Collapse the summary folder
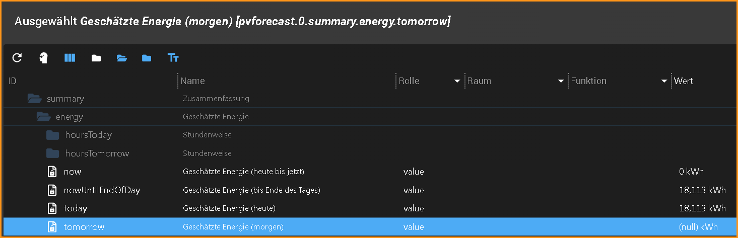 pyautogui.click(x=34, y=99)
